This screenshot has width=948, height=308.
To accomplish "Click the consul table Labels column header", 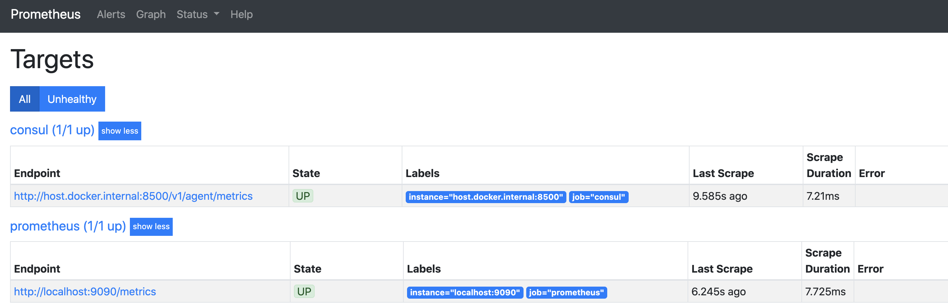I will pos(422,173).
